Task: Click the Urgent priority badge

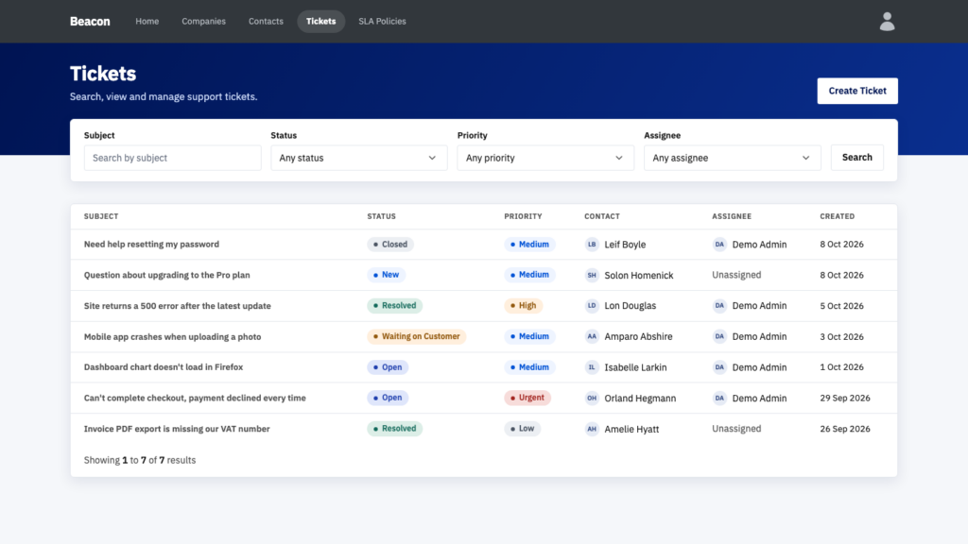Action: tap(527, 398)
